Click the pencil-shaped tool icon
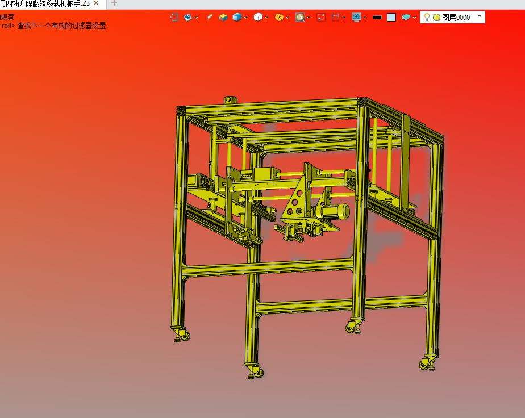 click(209, 17)
